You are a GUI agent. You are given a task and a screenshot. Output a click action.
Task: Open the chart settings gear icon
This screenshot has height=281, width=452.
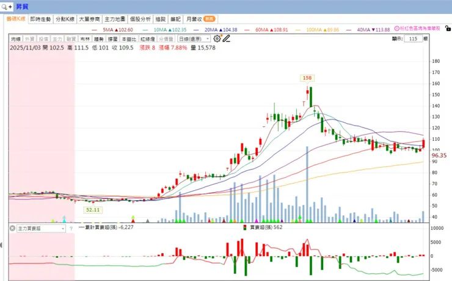pos(217,38)
